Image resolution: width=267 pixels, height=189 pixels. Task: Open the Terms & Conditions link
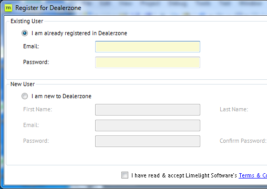253,175
